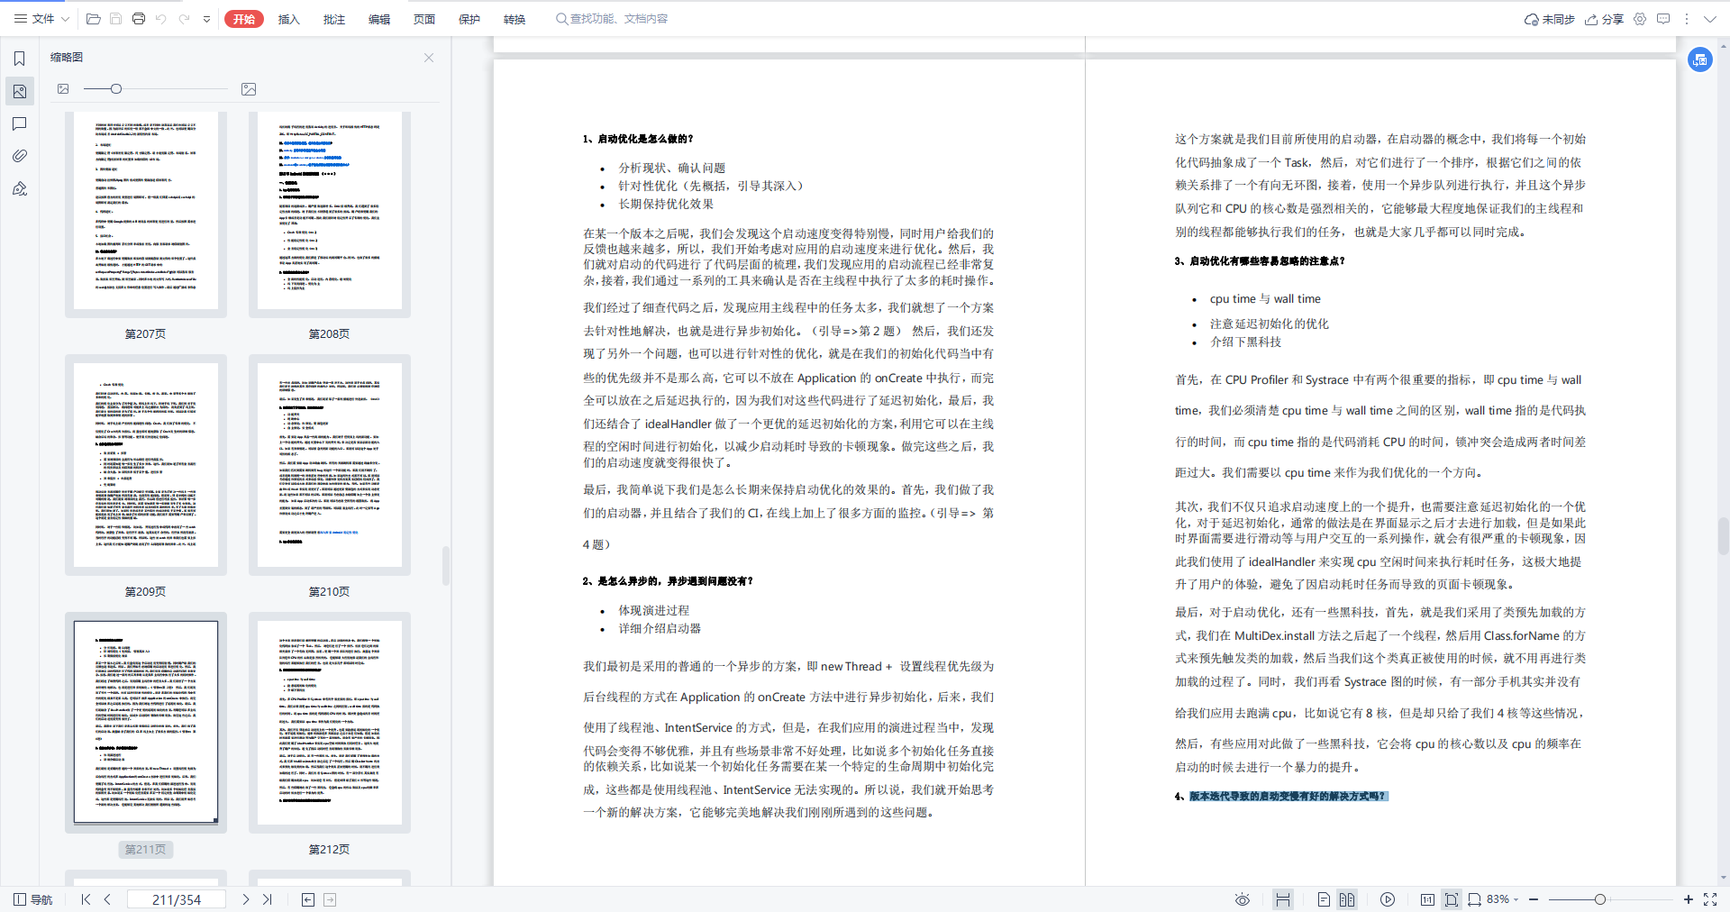Switch to two-page view
Screen dimensions: 1730x912
1347,899
